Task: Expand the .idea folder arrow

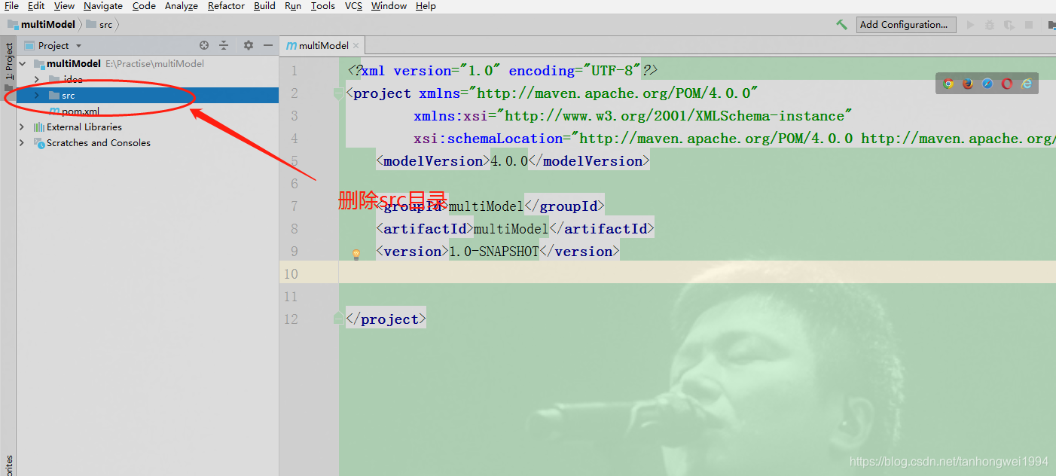Action: [36, 80]
